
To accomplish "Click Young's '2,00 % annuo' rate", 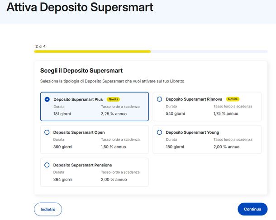I will point(226,147).
